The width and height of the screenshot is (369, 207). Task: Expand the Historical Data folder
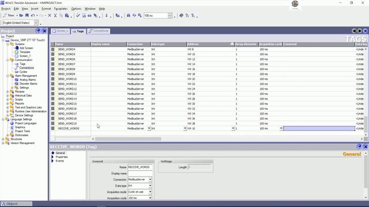click(x=7, y=95)
